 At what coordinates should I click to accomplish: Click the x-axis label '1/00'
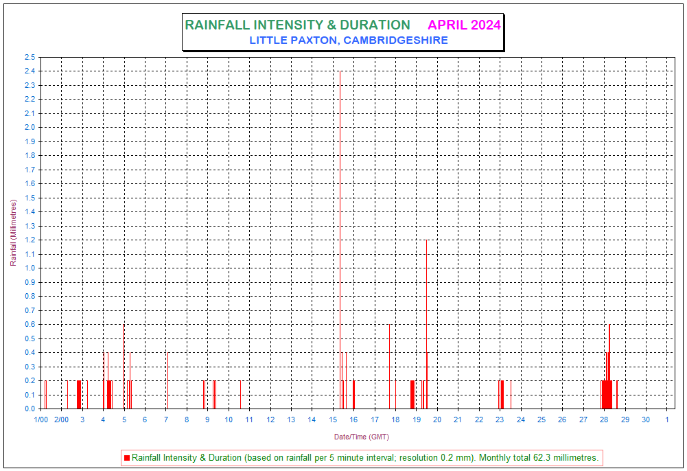coord(40,420)
